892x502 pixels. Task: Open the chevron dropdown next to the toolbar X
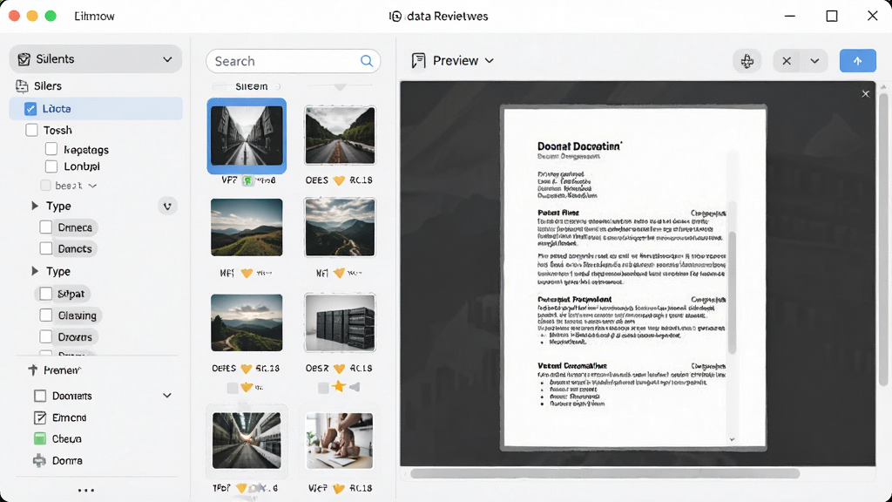tap(814, 61)
